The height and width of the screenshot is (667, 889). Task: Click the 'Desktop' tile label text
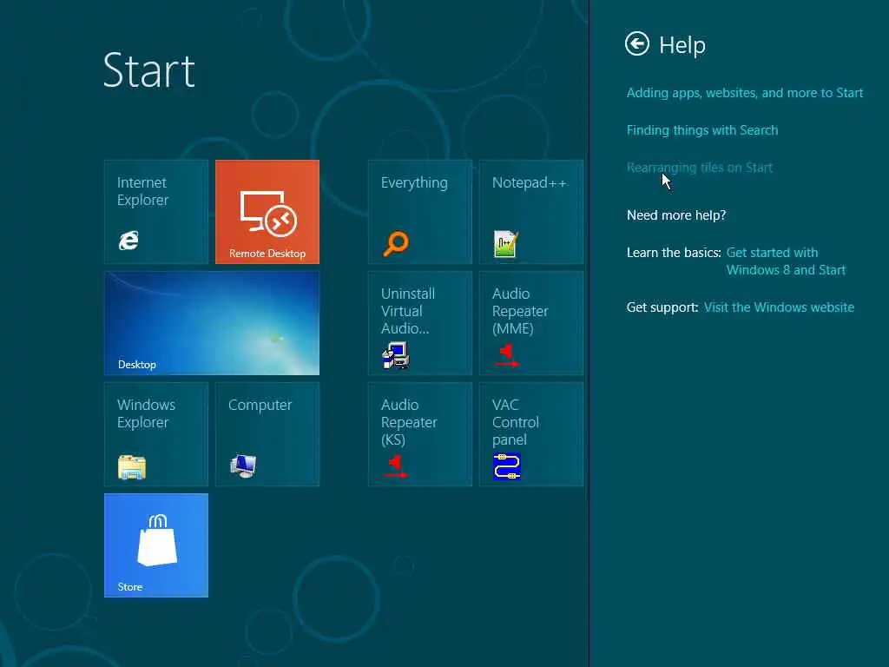click(136, 365)
